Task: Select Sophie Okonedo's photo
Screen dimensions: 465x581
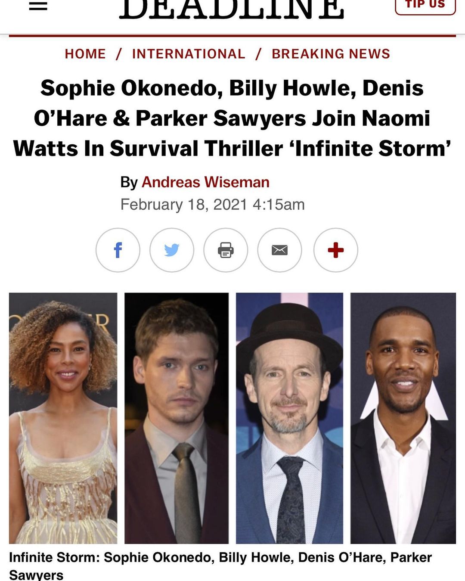Action: click(x=63, y=418)
